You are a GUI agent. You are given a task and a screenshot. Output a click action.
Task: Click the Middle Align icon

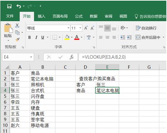107,28
